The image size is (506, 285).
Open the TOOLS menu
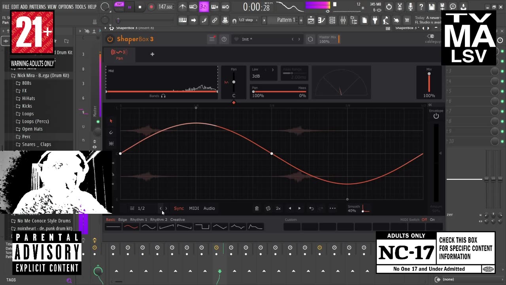coord(81,7)
